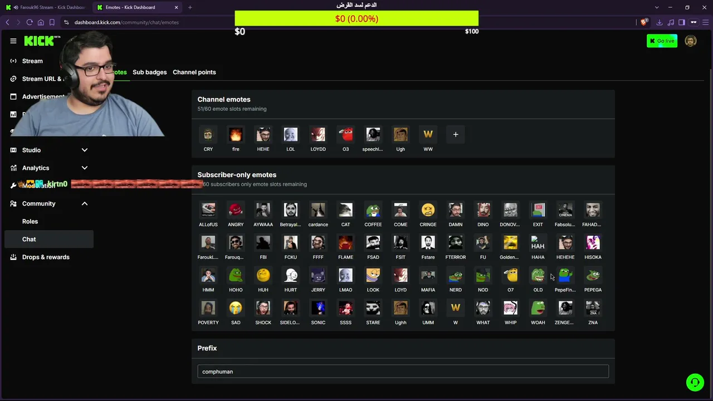Click the Kick logo

pos(39,41)
